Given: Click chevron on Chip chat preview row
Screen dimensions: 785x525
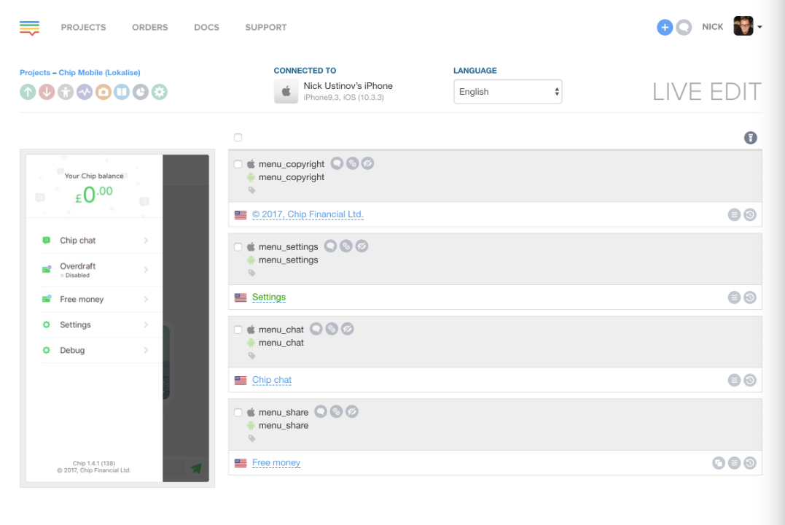Looking at the screenshot, I should 146,241.
